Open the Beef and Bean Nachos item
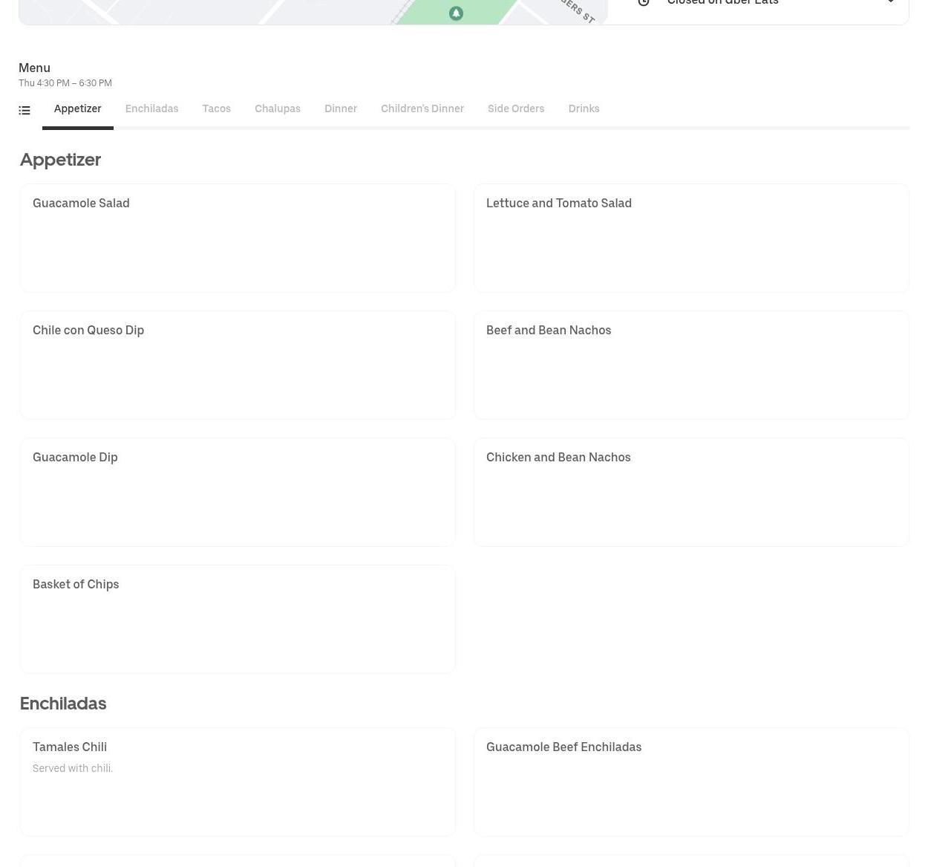The height and width of the screenshot is (867, 928). click(x=690, y=365)
